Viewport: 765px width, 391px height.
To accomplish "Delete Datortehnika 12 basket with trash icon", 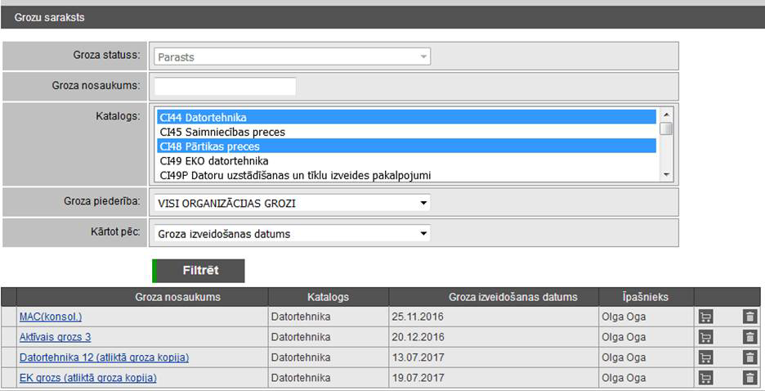I will [749, 357].
